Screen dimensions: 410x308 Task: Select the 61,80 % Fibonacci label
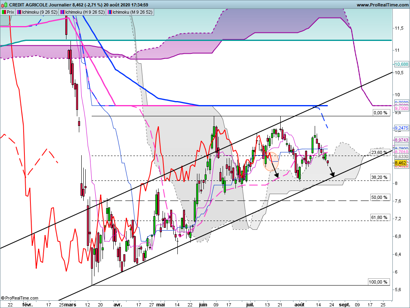click(380, 217)
